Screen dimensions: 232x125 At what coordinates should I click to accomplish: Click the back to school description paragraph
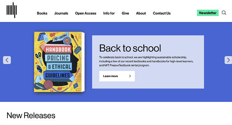pyautogui.click(x=146, y=61)
